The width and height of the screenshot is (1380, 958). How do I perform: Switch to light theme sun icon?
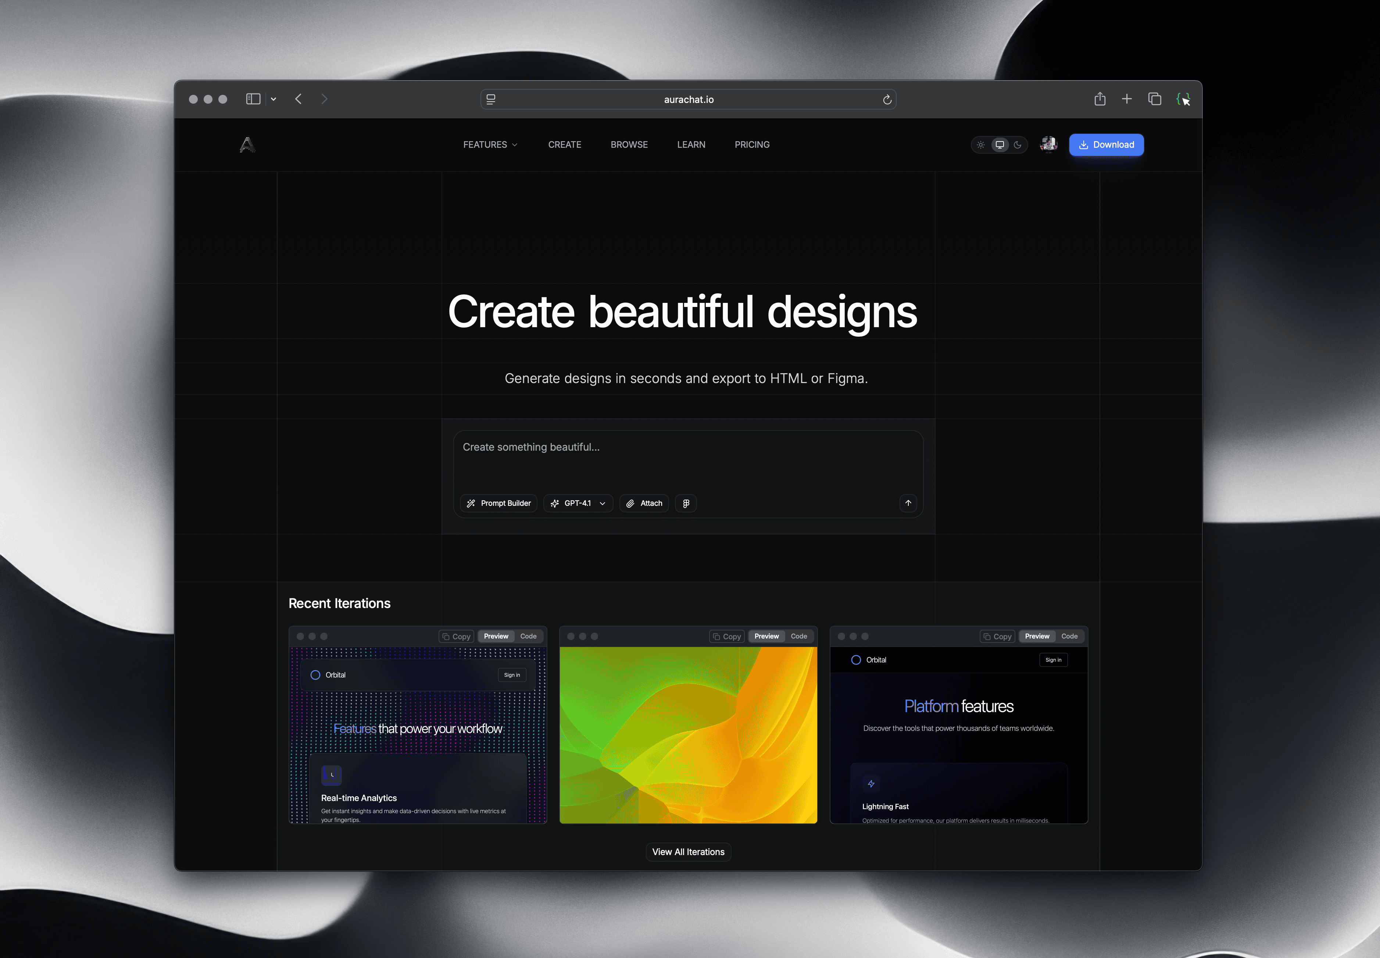pos(980,145)
